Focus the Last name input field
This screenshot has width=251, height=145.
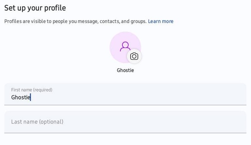[x=125, y=122]
